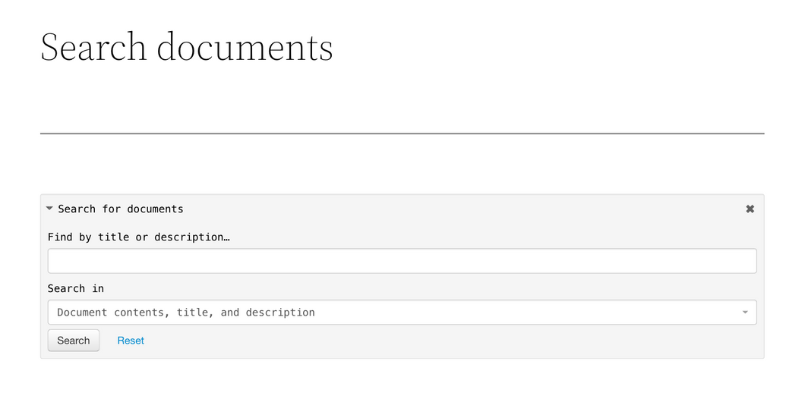The height and width of the screenshot is (402, 805).
Task: Close the Search for documents box
Action: pyautogui.click(x=750, y=209)
